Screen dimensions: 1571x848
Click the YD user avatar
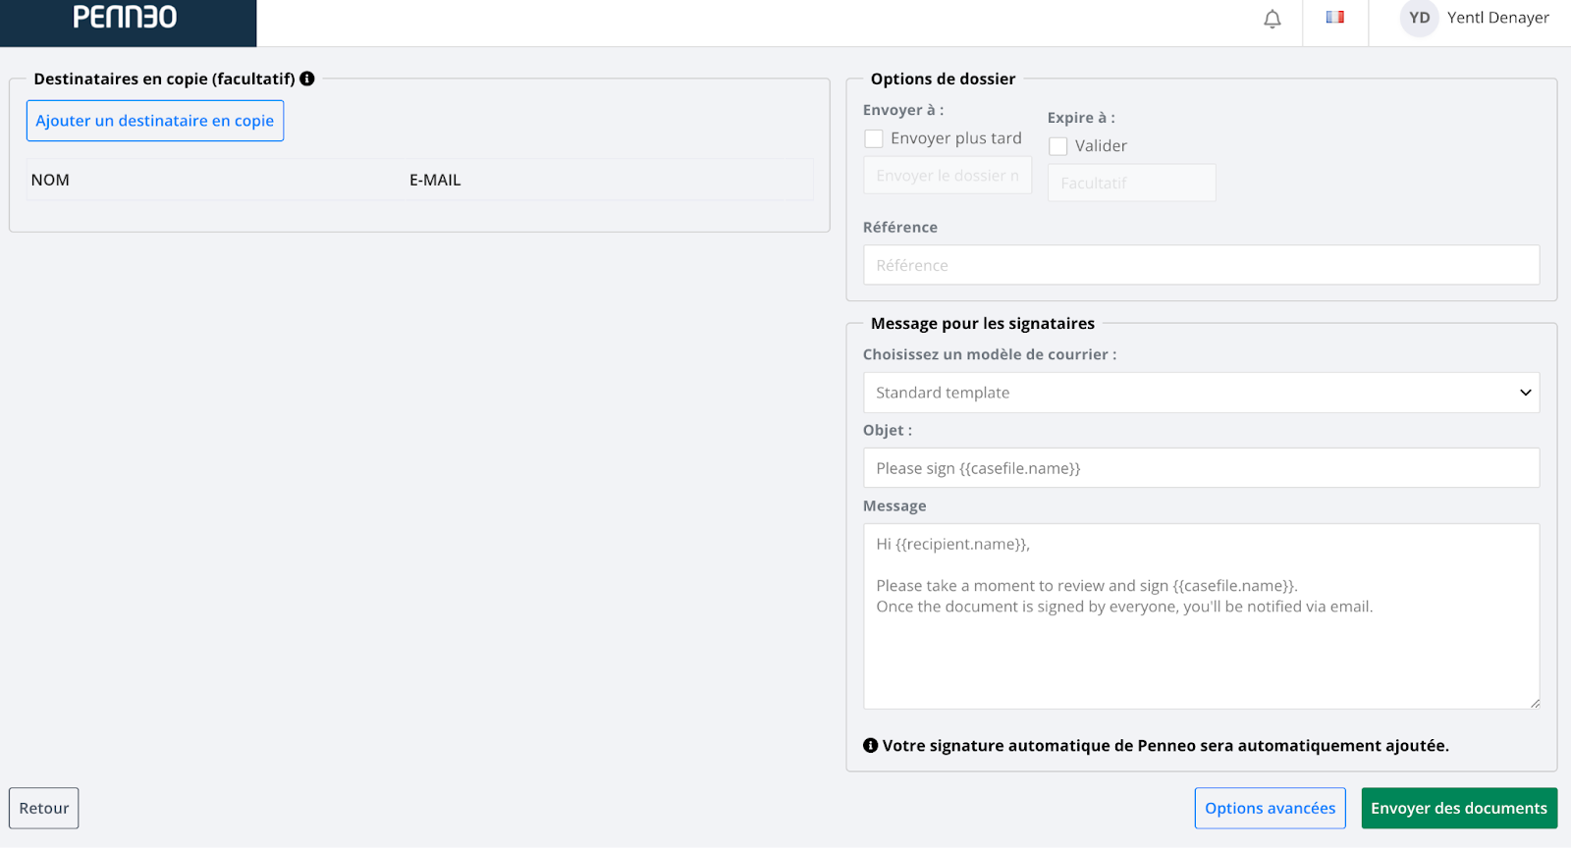(x=1419, y=18)
